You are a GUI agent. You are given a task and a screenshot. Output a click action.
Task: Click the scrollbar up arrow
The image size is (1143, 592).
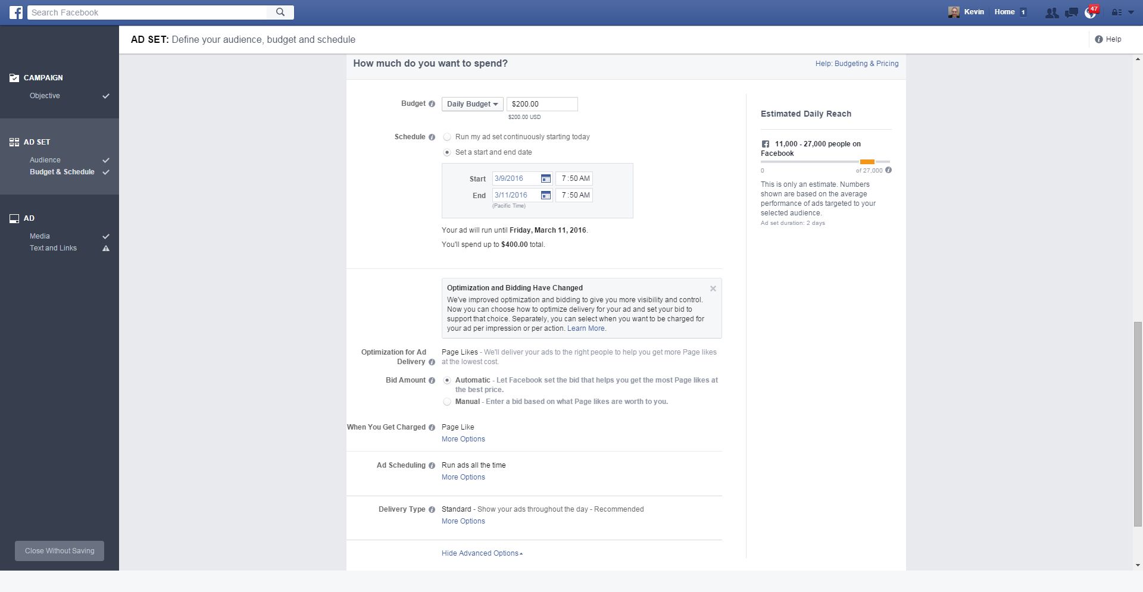tap(1138, 59)
